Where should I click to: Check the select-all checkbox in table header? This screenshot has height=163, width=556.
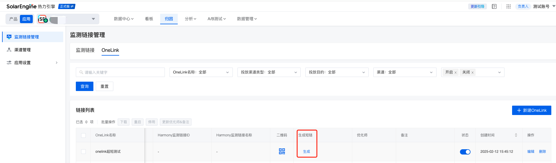click(x=83, y=135)
